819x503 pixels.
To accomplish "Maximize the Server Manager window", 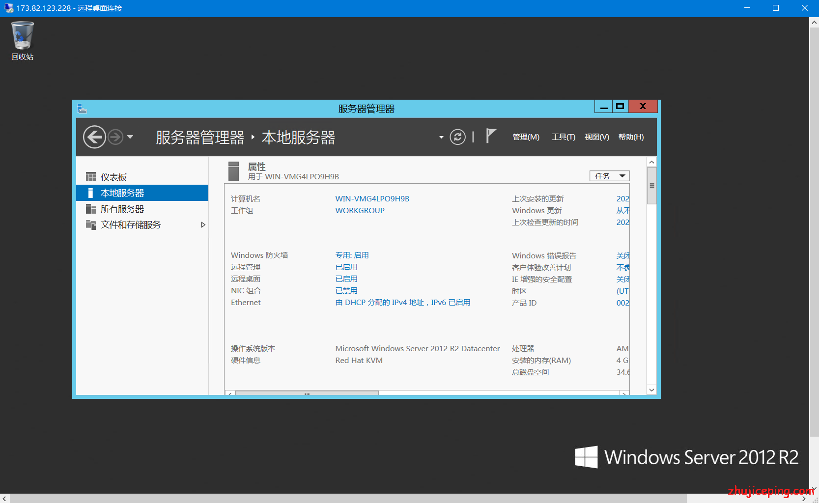I will pyautogui.click(x=620, y=107).
